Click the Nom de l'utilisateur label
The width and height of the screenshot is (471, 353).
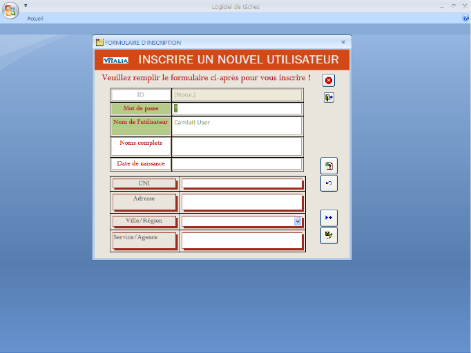point(141,126)
